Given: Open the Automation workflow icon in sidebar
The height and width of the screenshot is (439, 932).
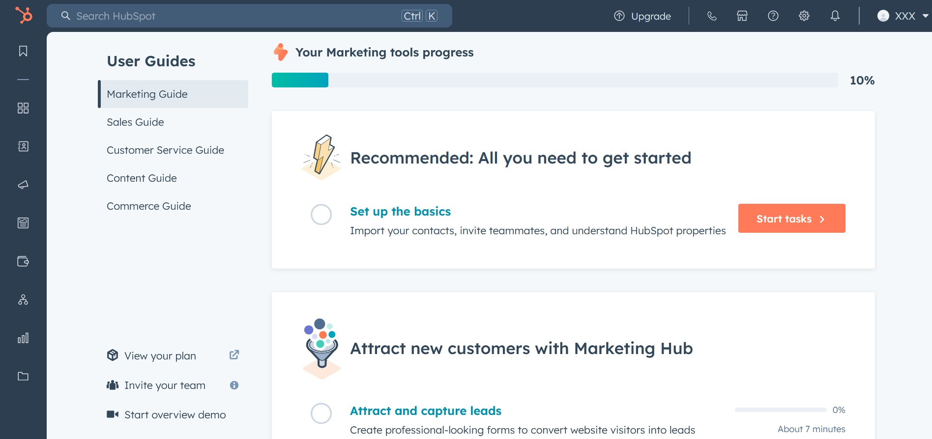Looking at the screenshot, I should pyautogui.click(x=23, y=300).
